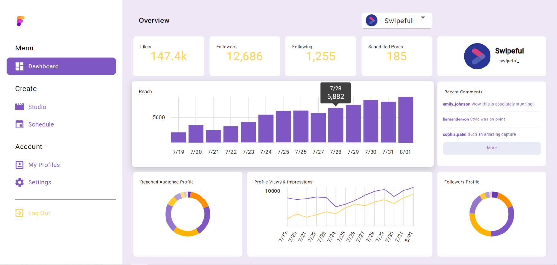557x265 pixels.
Task: Select the 7/27 bar in the Reach chart
Action: click(318, 128)
